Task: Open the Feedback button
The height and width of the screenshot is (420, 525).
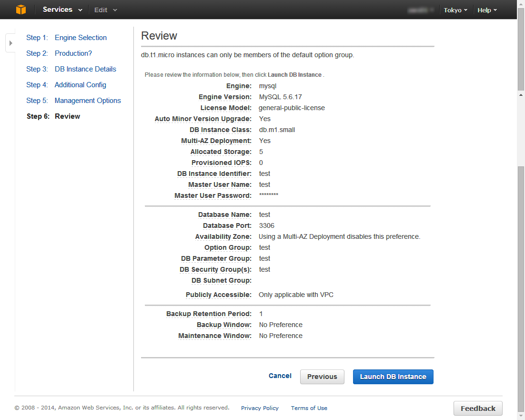Action: click(x=478, y=408)
